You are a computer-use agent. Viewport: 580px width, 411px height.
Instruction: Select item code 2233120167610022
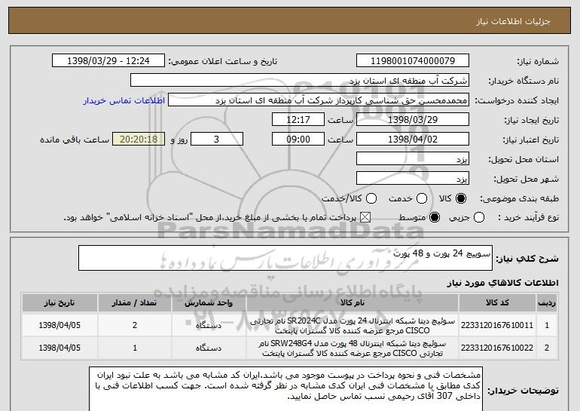coord(497,348)
